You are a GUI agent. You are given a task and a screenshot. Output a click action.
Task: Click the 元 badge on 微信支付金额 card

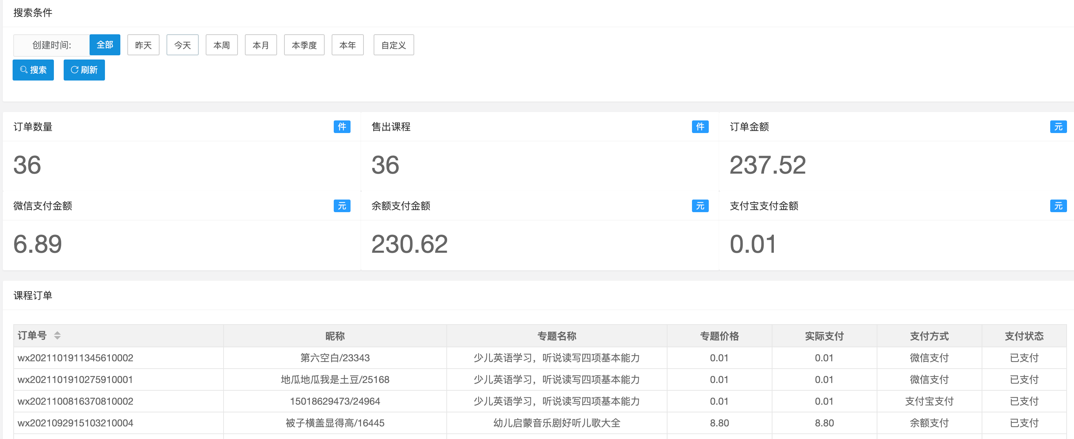342,206
